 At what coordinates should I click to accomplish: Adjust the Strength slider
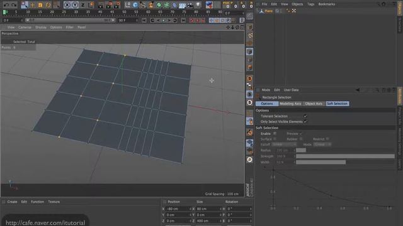coord(345,156)
